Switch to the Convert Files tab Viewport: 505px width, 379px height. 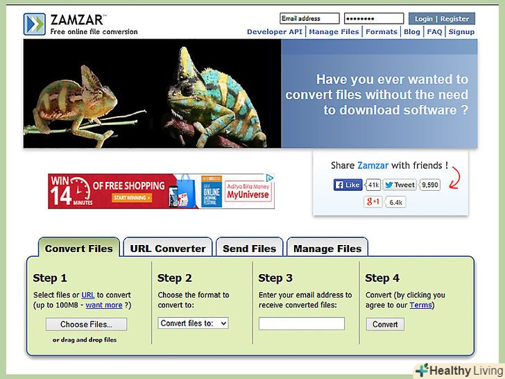tap(79, 249)
